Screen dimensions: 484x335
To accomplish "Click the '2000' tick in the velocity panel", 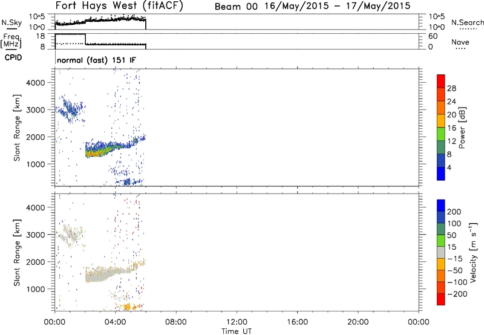I will point(36,262).
